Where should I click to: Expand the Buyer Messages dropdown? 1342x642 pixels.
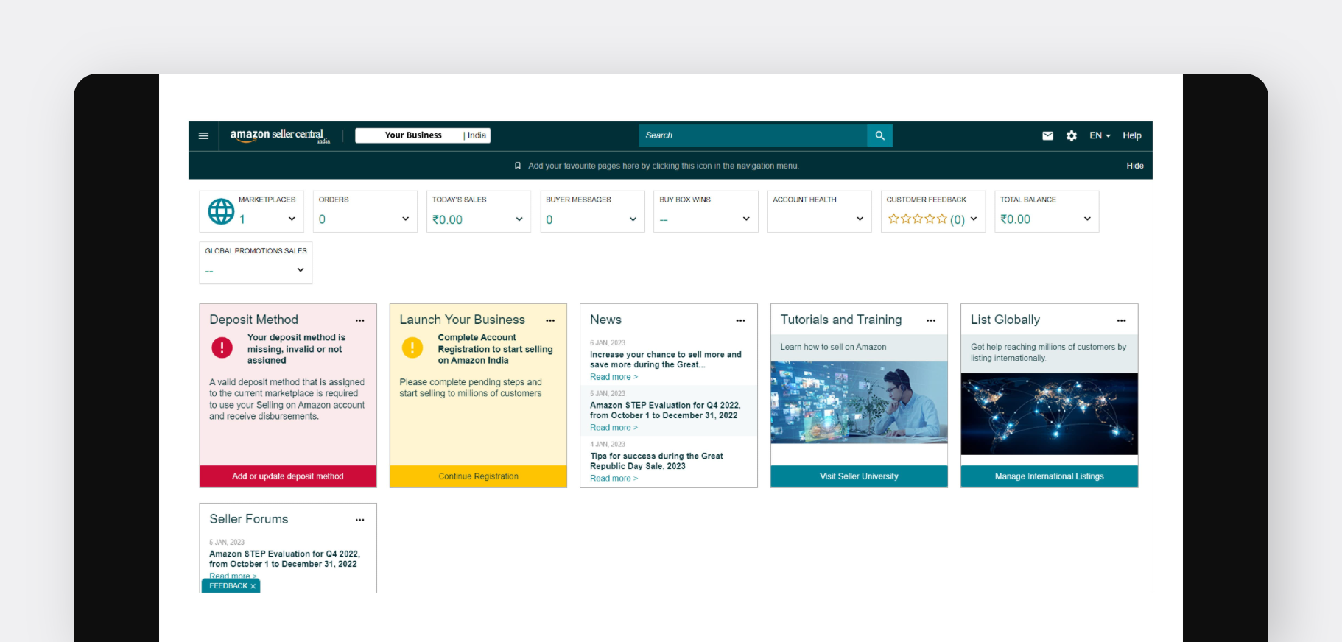click(x=633, y=219)
